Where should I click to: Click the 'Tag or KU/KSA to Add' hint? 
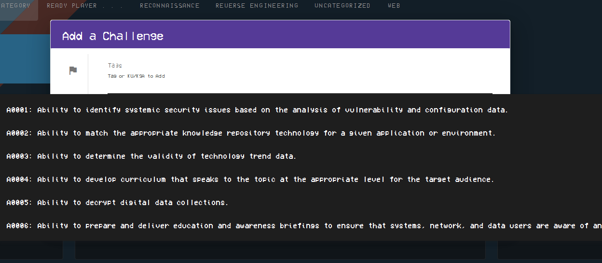(136, 76)
